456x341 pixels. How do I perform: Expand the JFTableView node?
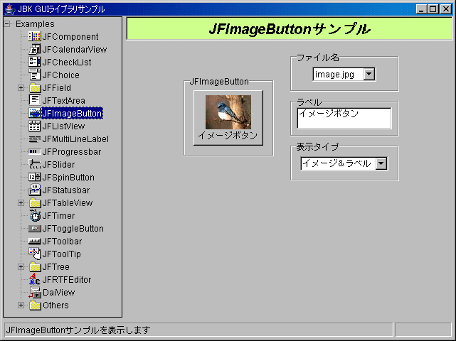(21, 202)
